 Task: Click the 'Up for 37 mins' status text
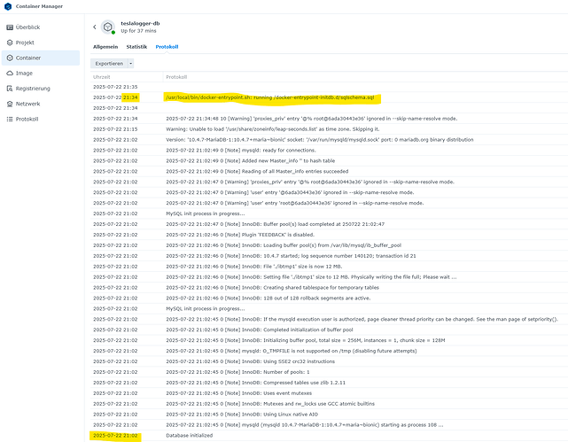click(x=138, y=31)
